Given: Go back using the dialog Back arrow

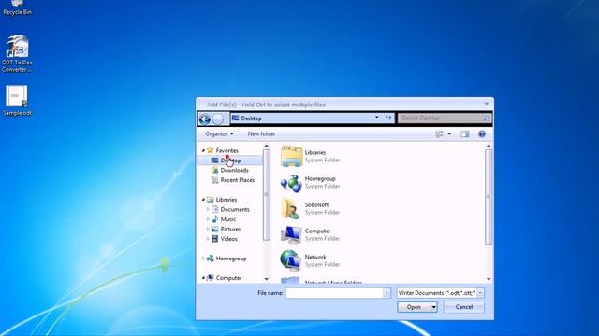Looking at the screenshot, I should coord(205,119).
